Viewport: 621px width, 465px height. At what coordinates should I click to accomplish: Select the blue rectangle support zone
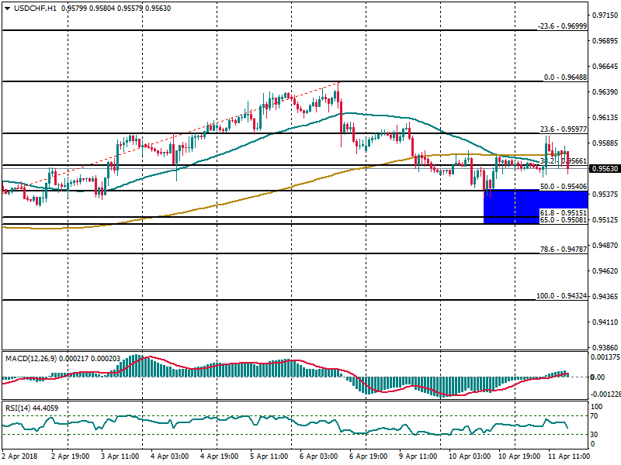[511, 206]
